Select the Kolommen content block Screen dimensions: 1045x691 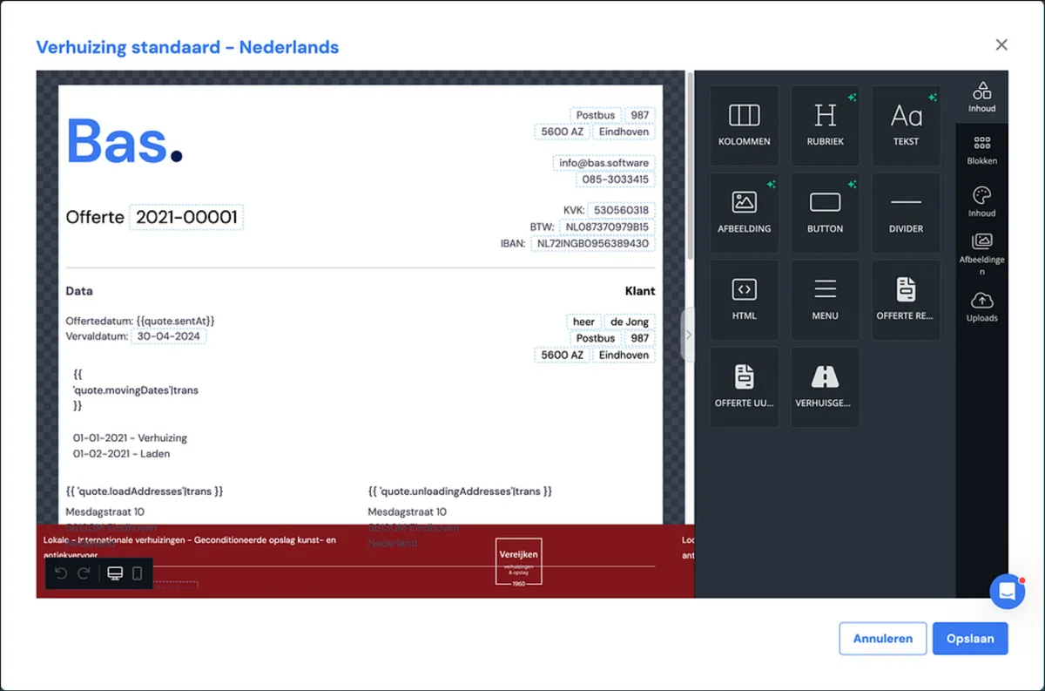745,125
